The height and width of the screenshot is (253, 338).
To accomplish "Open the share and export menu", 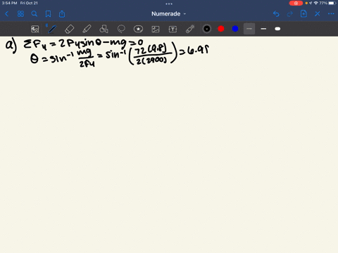I will (x=62, y=14).
